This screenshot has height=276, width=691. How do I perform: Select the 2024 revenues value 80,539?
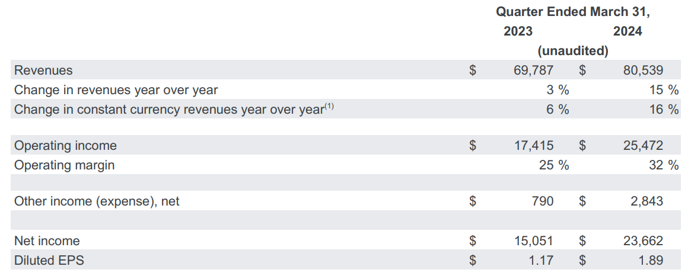point(643,70)
